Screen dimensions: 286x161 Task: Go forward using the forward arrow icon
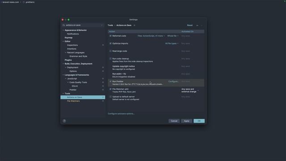[x=202, y=25]
